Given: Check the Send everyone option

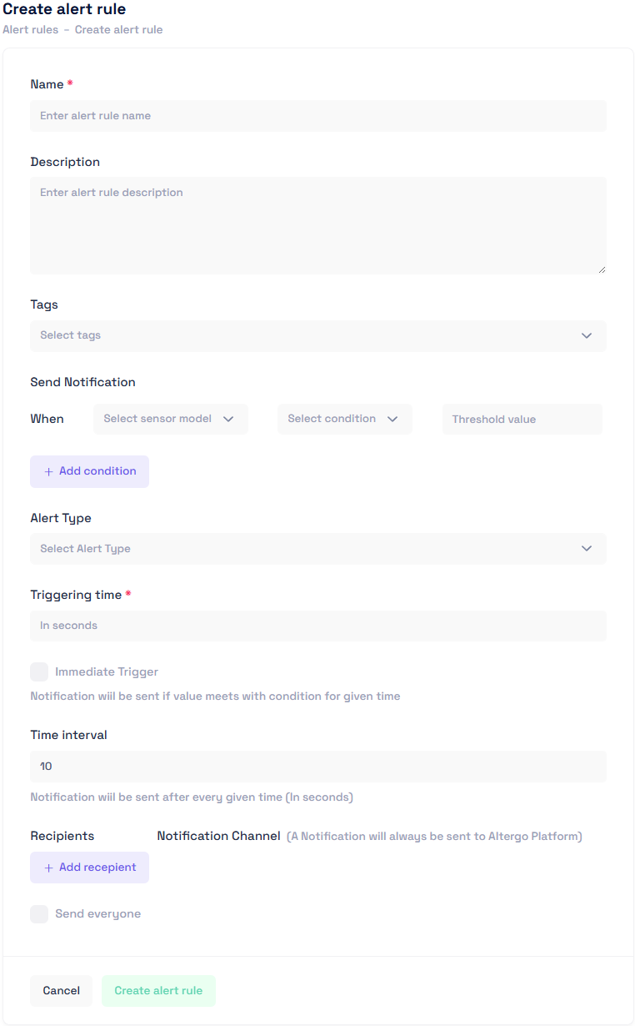Looking at the screenshot, I should coord(39,913).
